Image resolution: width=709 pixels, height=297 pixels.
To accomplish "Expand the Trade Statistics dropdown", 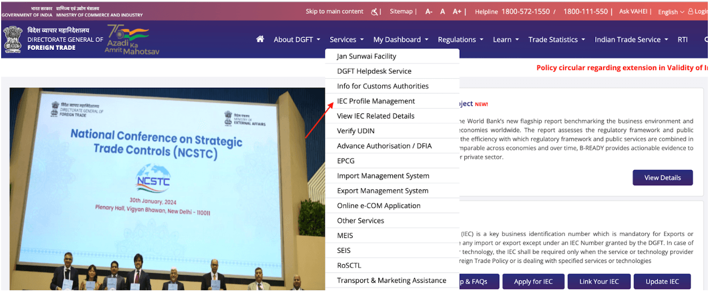I will 556,40.
